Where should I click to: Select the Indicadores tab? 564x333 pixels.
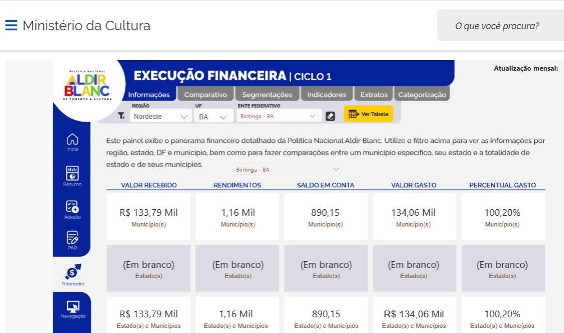[x=327, y=95]
